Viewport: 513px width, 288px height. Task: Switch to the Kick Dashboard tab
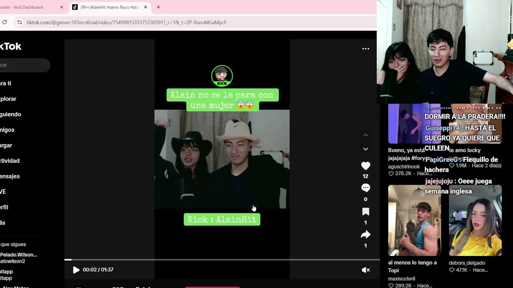click(30, 7)
